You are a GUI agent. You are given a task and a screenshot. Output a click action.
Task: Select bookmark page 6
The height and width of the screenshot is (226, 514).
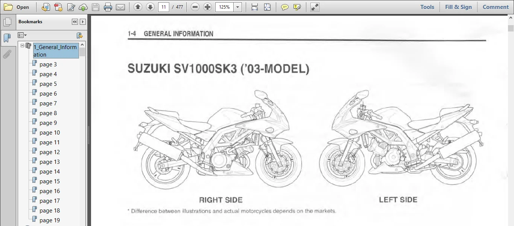click(x=48, y=94)
